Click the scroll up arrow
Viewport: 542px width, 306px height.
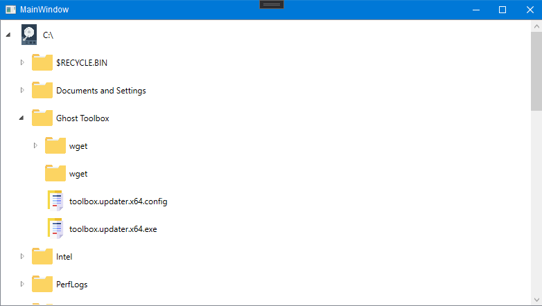pyautogui.click(x=536, y=26)
